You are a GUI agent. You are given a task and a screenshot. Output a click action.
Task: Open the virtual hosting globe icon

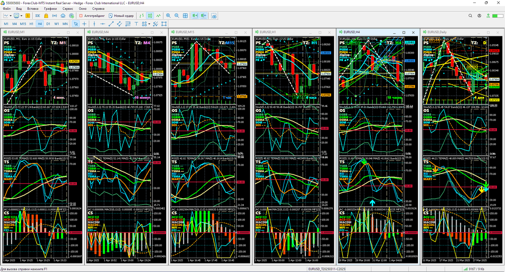pos(72,16)
